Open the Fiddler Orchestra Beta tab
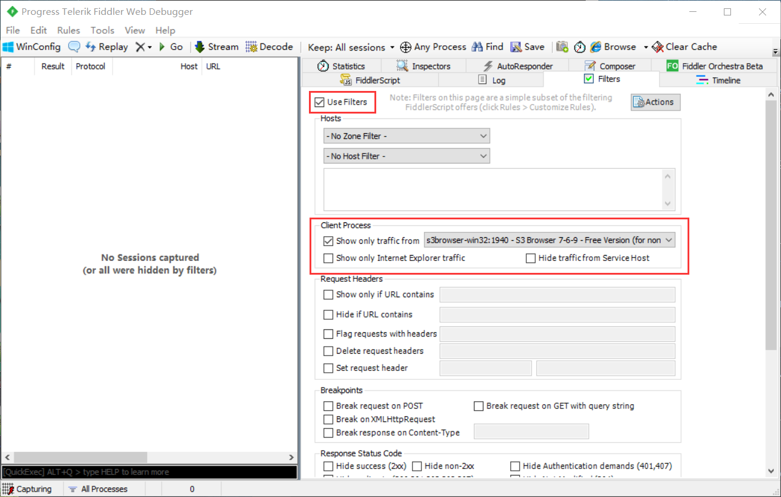 (x=714, y=66)
